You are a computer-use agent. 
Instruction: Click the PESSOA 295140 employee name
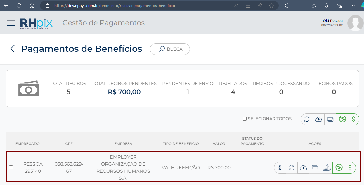click(33, 168)
